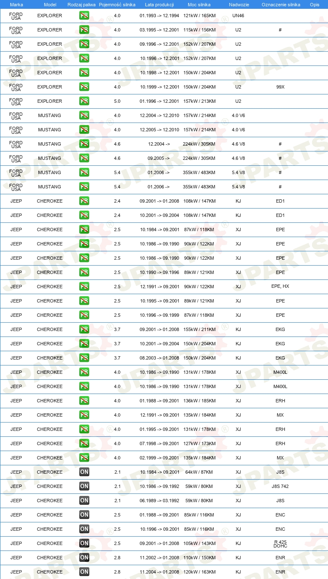Click the Lata produkcji column header

pyautogui.click(x=159, y=5)
